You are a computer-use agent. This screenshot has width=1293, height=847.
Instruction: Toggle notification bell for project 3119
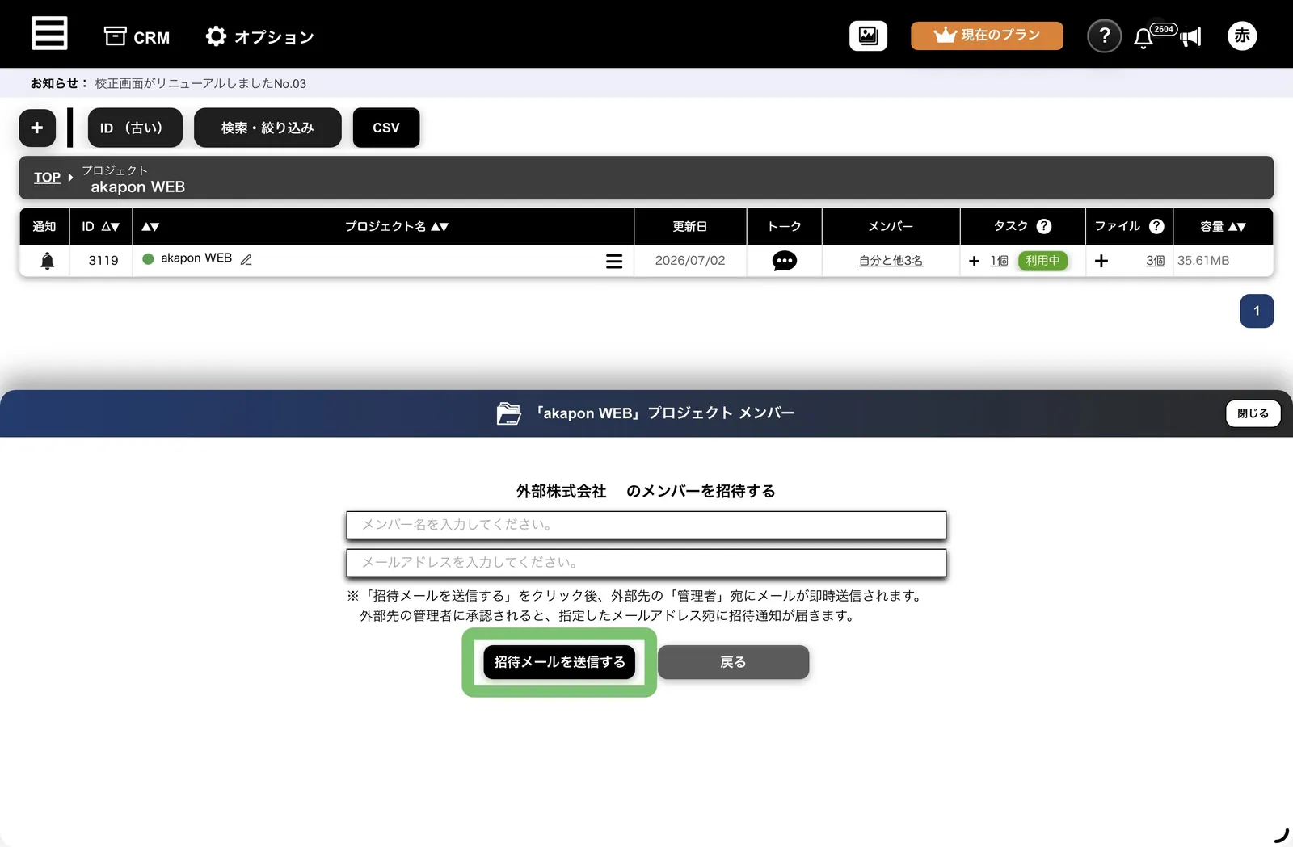[47, 261]
